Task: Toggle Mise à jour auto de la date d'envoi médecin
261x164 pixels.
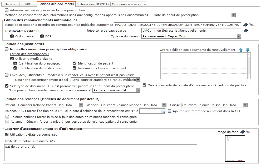Action: point(145,85)
